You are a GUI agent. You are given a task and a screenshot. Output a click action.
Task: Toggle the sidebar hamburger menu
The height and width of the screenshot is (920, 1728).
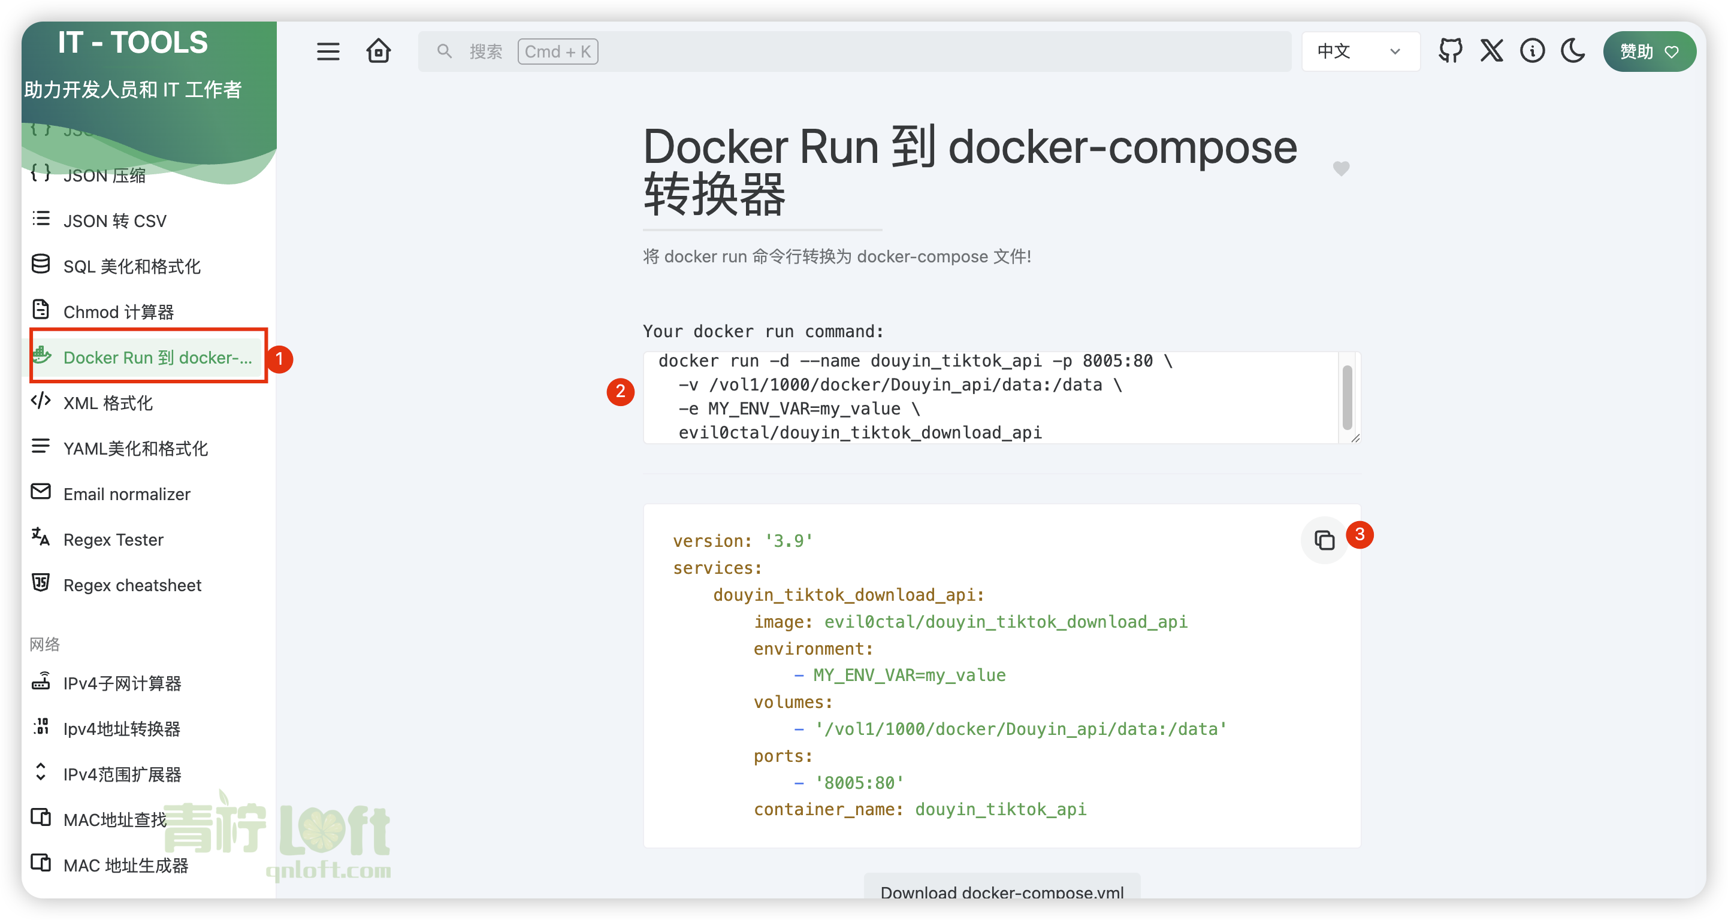[328, 52]
